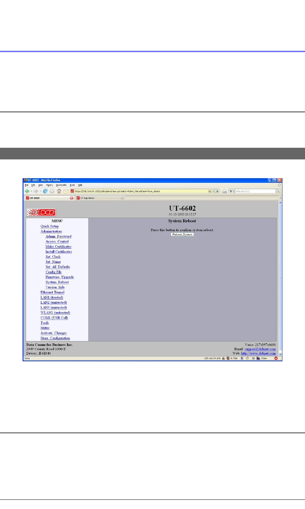Click the Wikipedia search input field
This screenshot has width=305, height=509.
tap(255, 191)
